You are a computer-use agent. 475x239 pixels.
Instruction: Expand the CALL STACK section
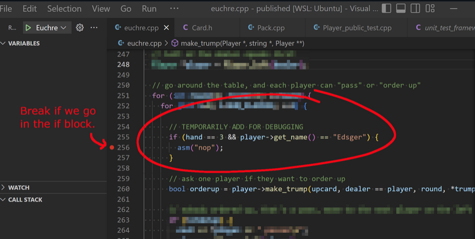pyautogui.click(x=4, y=200)
